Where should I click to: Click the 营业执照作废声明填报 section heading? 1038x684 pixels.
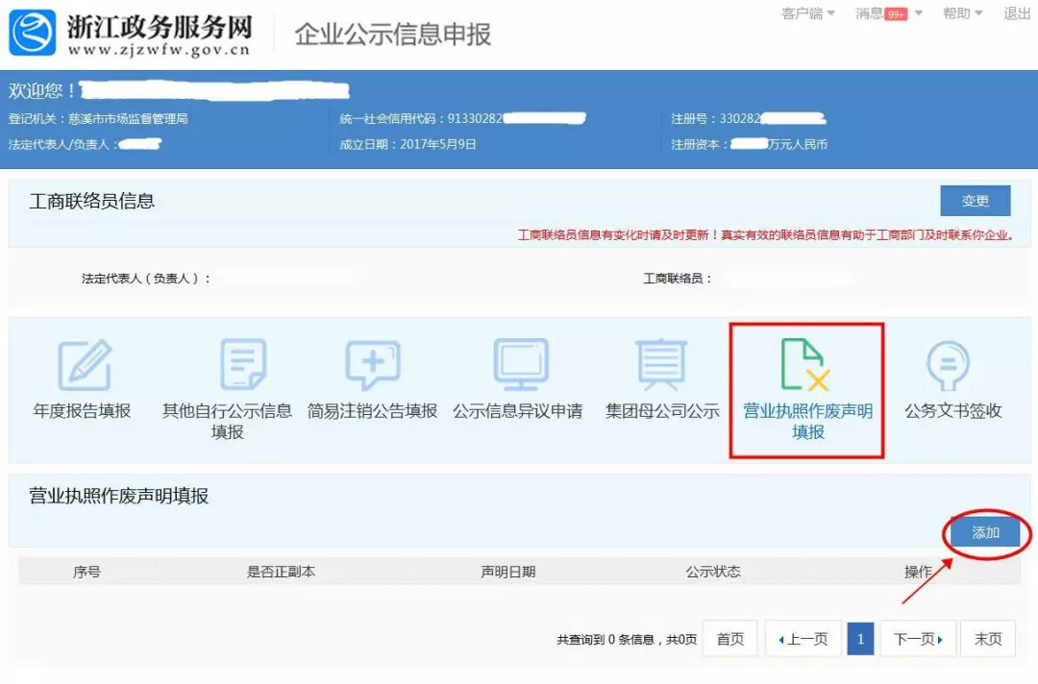[119, 496]
